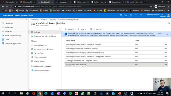Open ellipsis menu for Block legacy authentication
The height and width of the screenshot is (96, 171).
pyautogui.click(x=166, y=53)
